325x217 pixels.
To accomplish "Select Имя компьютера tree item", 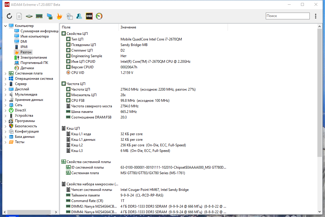I will pos(34,36).
